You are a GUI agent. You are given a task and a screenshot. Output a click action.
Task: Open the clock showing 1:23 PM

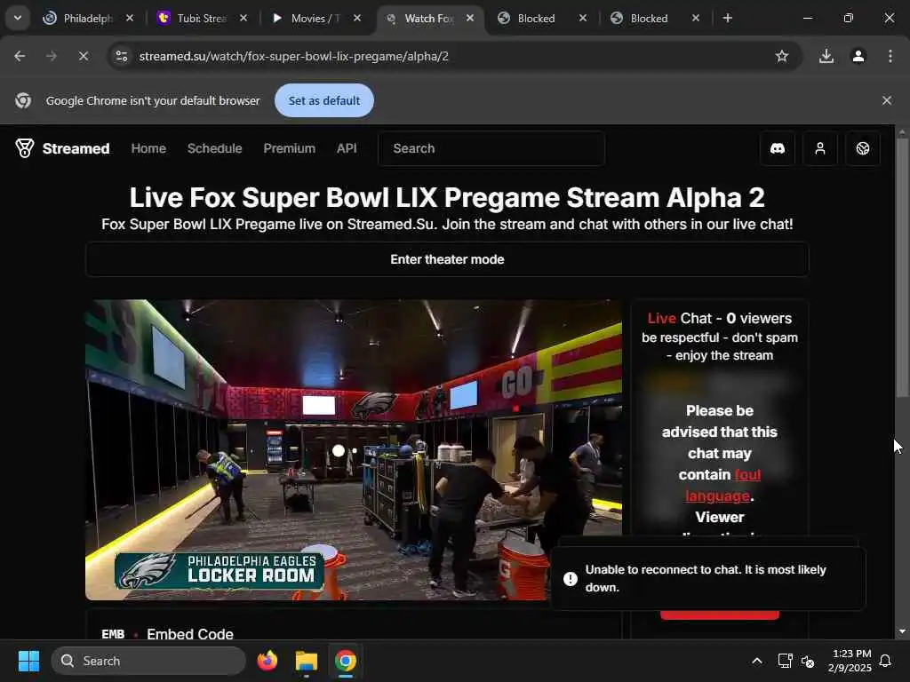click(x=850, y=661)
